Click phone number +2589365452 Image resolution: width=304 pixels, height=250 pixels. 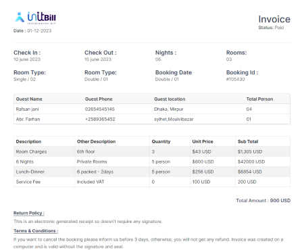pos(100,119)
